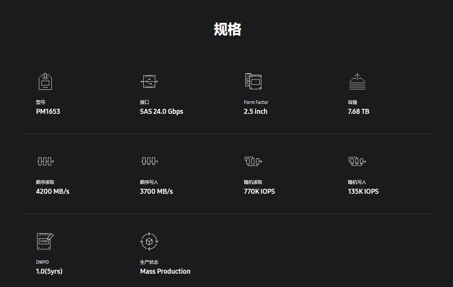Click the production status cube icon
The height and width of the screenshot is (287, 453).
149,241
